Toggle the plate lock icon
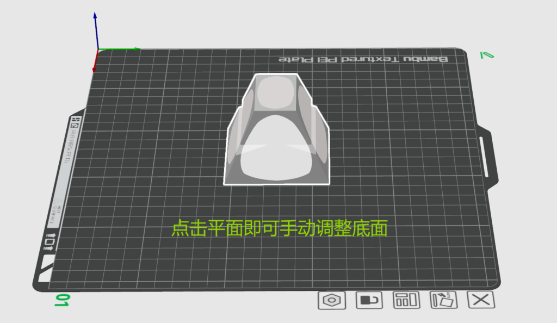The image size is (557, 323). [x=369, y=300]
